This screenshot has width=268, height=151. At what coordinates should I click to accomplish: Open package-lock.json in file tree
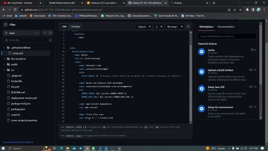pyautogui.click(x=21, y=104)
